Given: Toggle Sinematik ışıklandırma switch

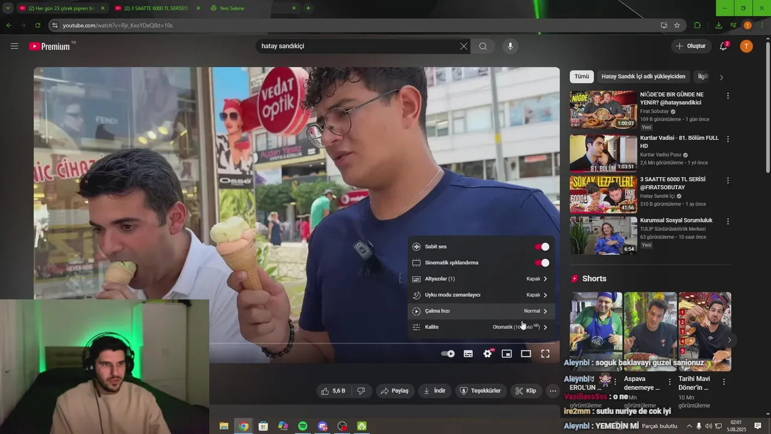Looking at the screenshot, I should pyautogui.click(x=542, y=263).
